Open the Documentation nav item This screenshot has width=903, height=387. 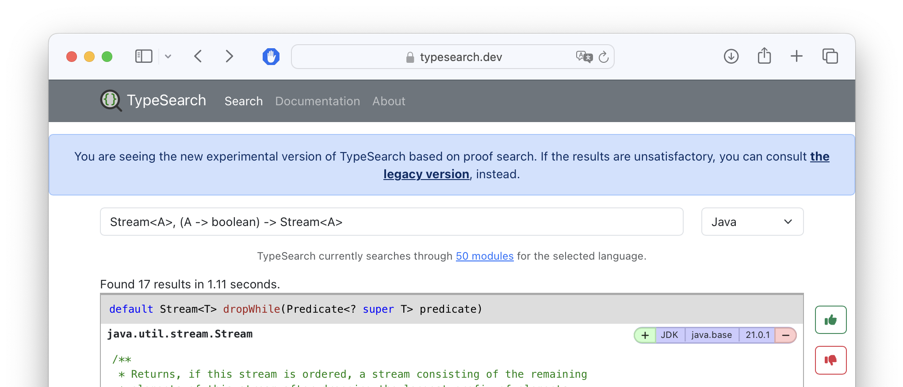point(318,101)
